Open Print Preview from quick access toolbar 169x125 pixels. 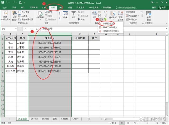pos(20,2)
